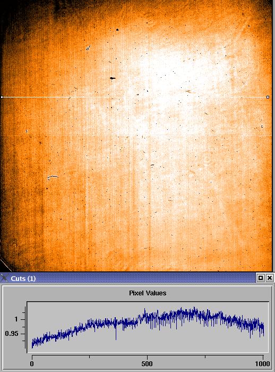Click the Cuts (1) title bar text
The image size is (275, 372).
click(23, 278)
